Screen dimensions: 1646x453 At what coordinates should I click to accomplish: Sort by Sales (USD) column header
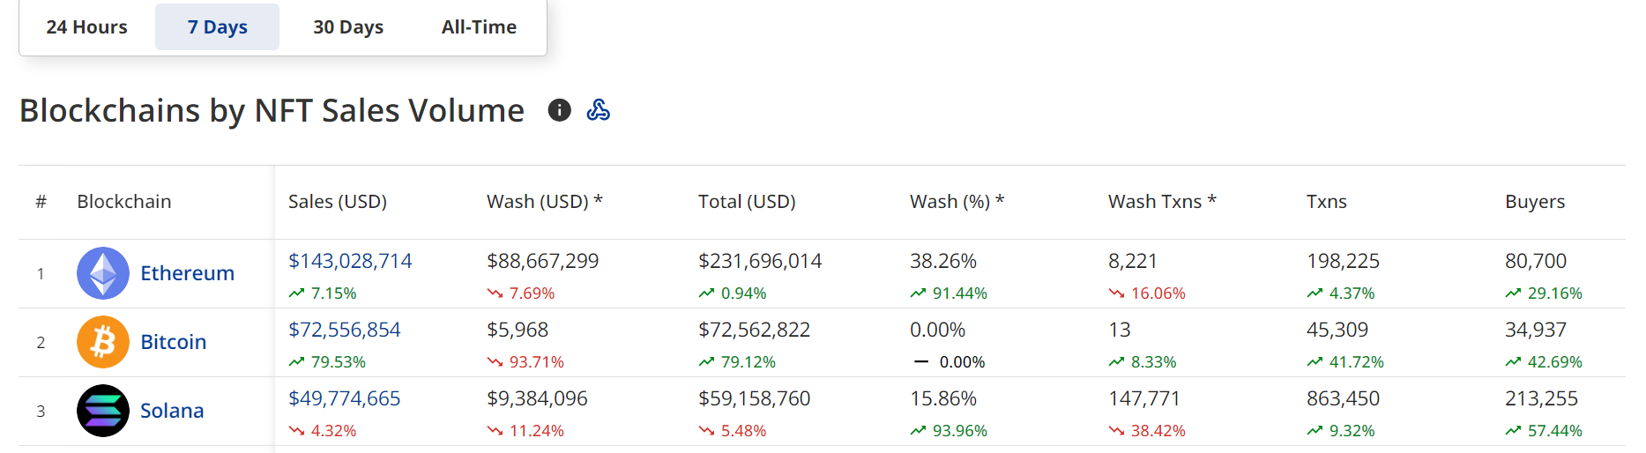[338, 202]
